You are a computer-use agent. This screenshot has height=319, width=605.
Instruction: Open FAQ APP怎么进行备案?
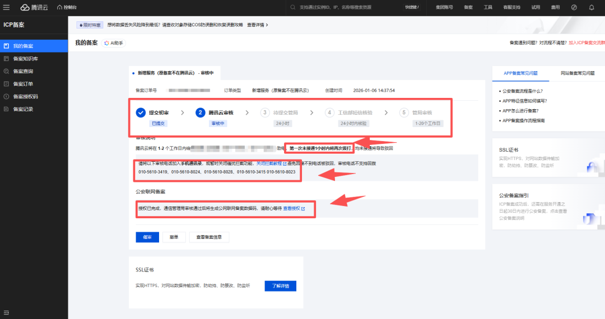tap(520, 111)
